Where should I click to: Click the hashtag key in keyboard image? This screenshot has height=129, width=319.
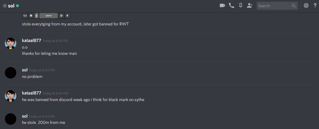click(67, 16)
